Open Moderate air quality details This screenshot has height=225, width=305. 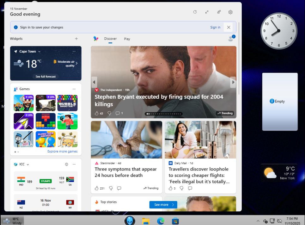coord(65,63)
